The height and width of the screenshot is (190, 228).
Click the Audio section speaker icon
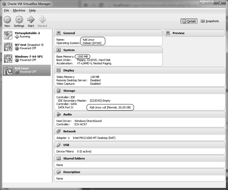59,114
